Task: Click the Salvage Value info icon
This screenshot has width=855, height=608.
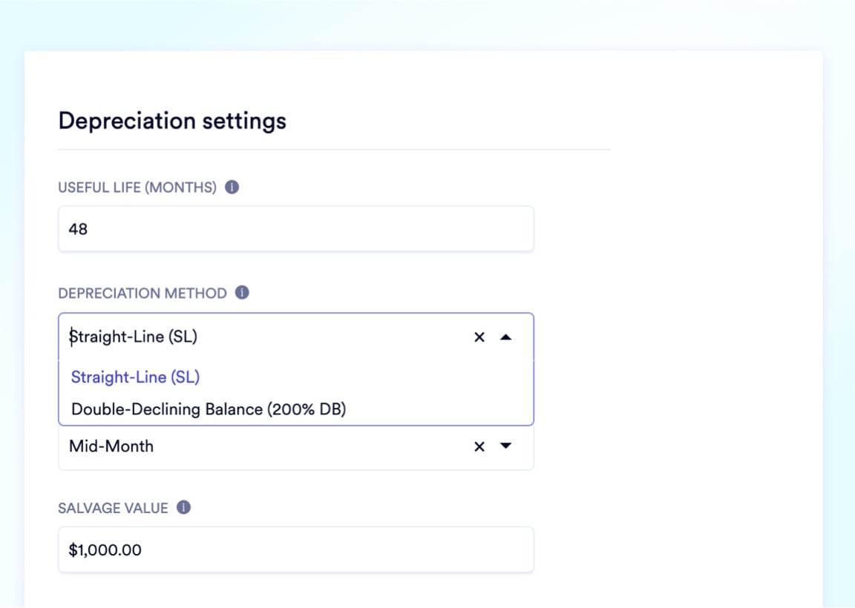Action: [x=183, y=508]
